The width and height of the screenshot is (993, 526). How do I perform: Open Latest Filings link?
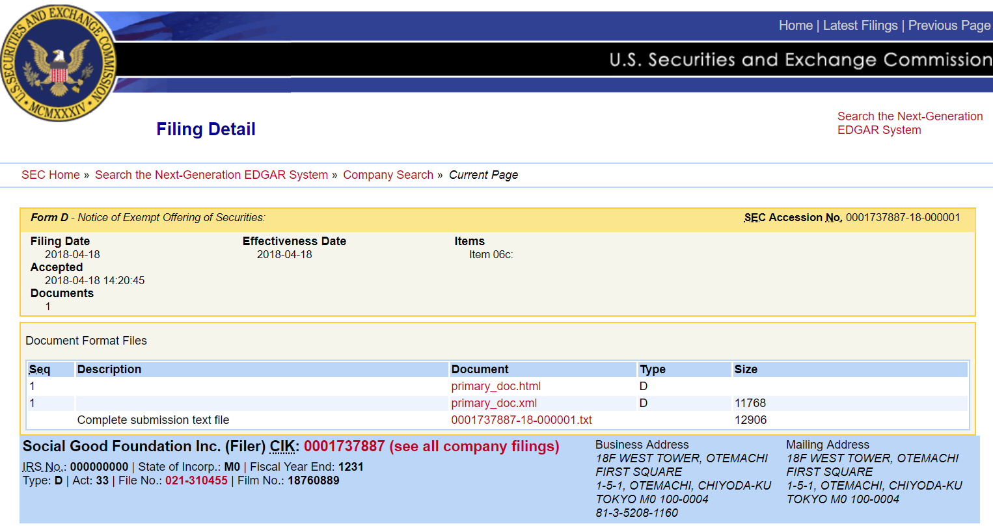coord(860,25)
